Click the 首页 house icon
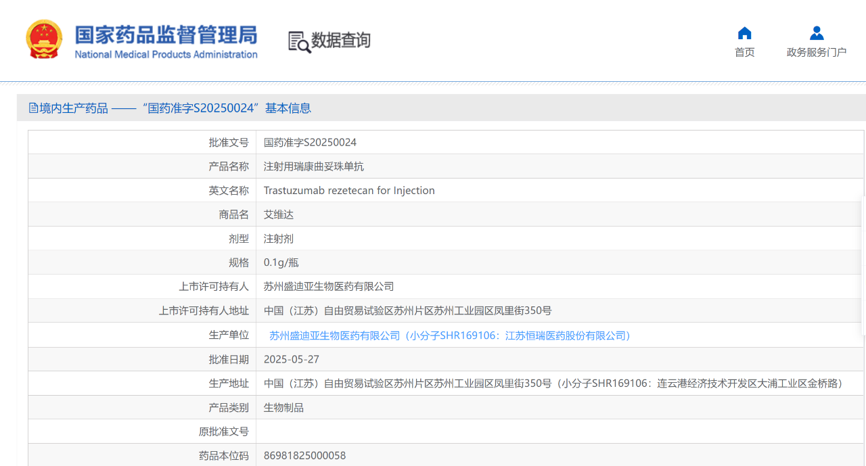Image resolution: width=866 pixels, height=466 pixels. coord(744,33)
